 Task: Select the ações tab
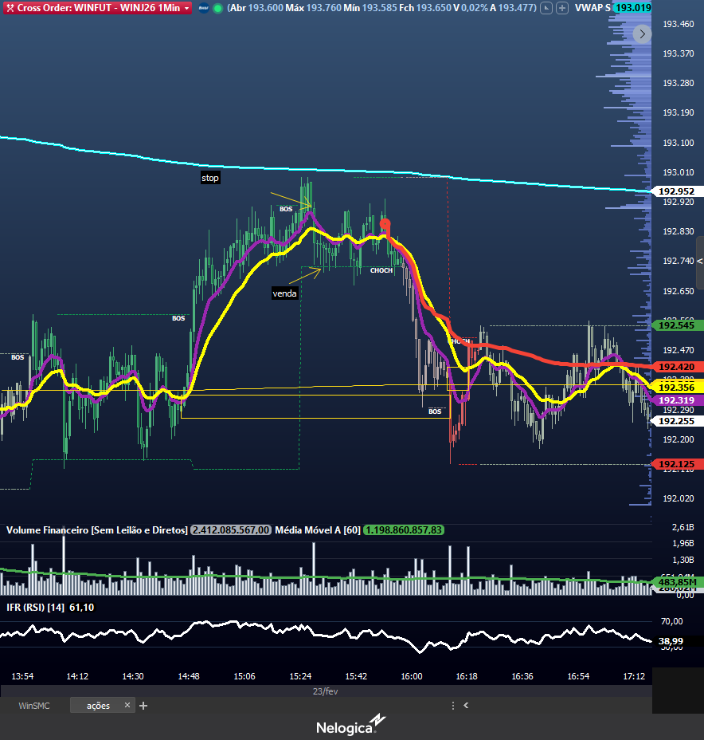[98, 706]
